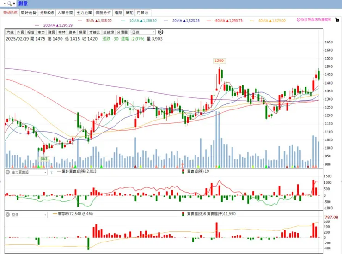Click the 累計買賣超(張) 2,013 legend
This screenshot has height=254, width=342.
[77, 171]
